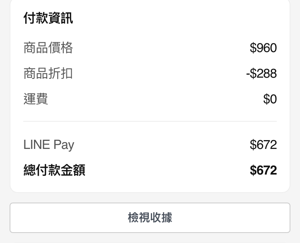The image size is (300, 243).
Task: Click the word LINE in LINE Pay
Action: (37, 145)
